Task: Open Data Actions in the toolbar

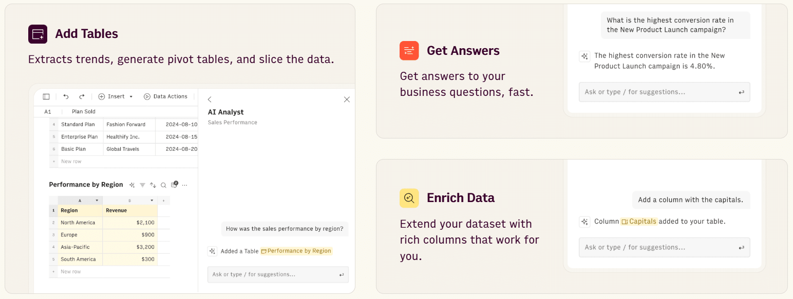Action: (165, 96)
